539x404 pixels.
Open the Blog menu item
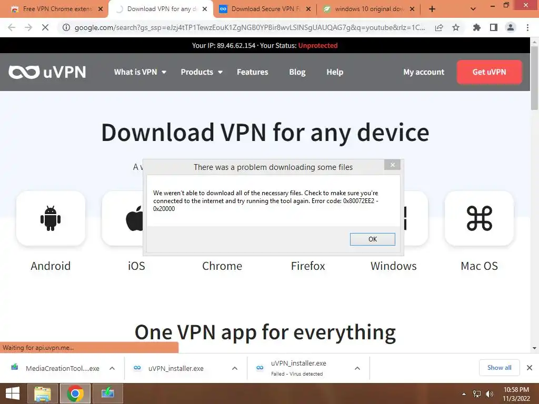tap(297, 72)
